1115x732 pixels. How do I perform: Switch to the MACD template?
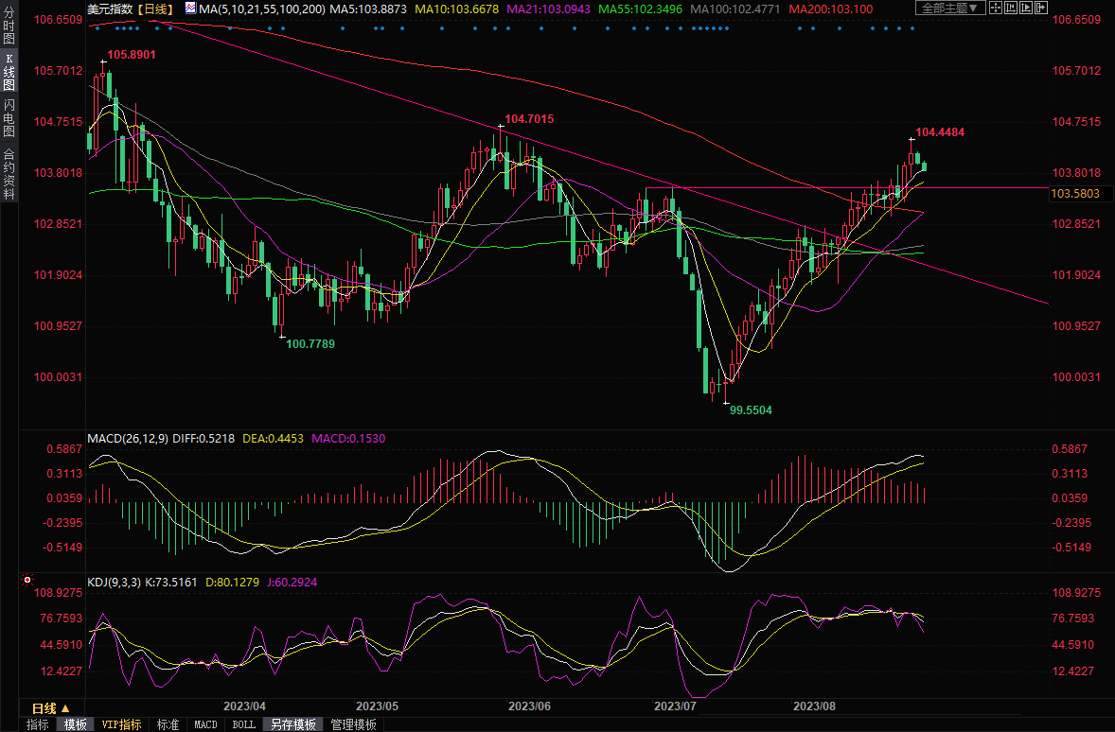[205, 724]
